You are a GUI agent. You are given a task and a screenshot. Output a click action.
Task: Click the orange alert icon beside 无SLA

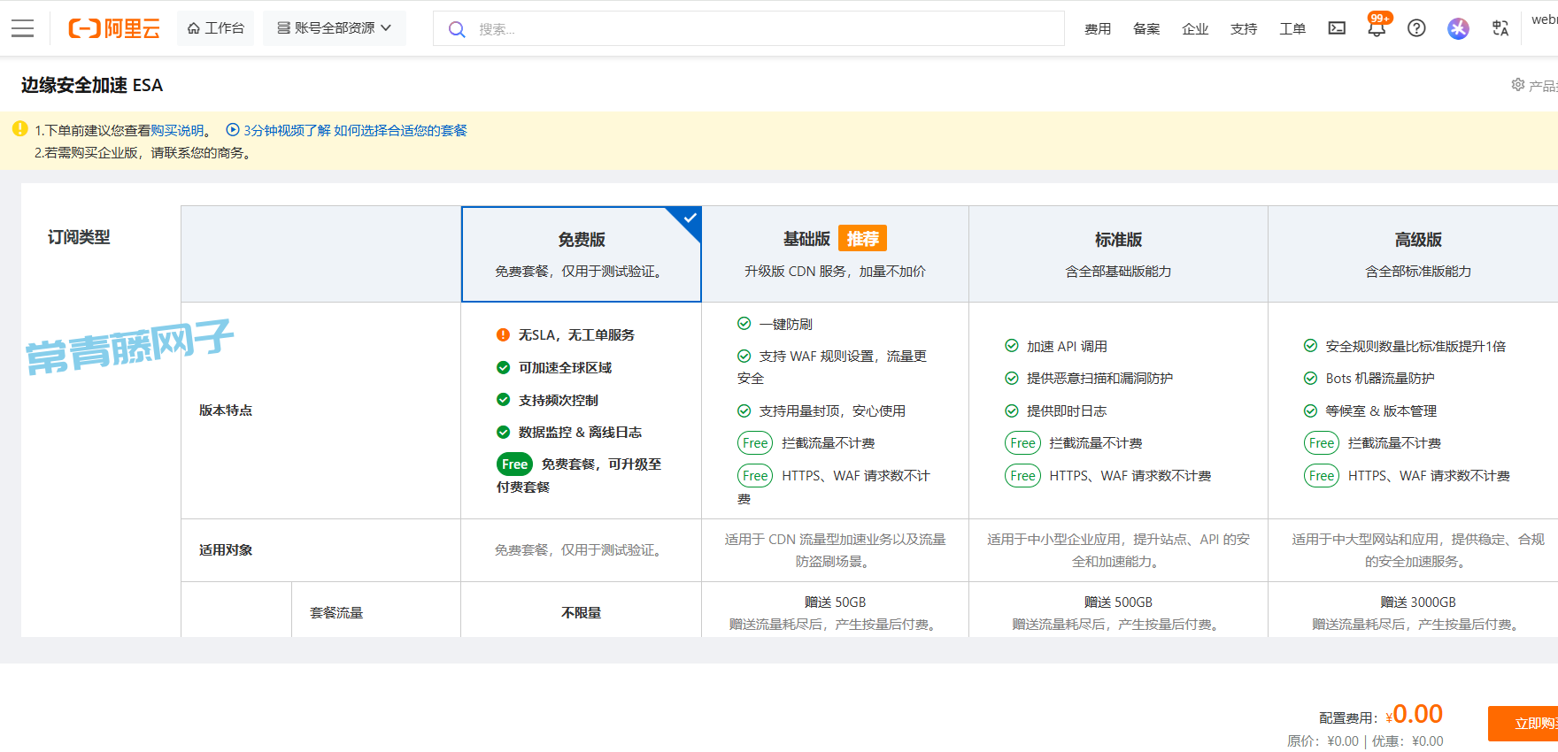(x=503, y=334)
